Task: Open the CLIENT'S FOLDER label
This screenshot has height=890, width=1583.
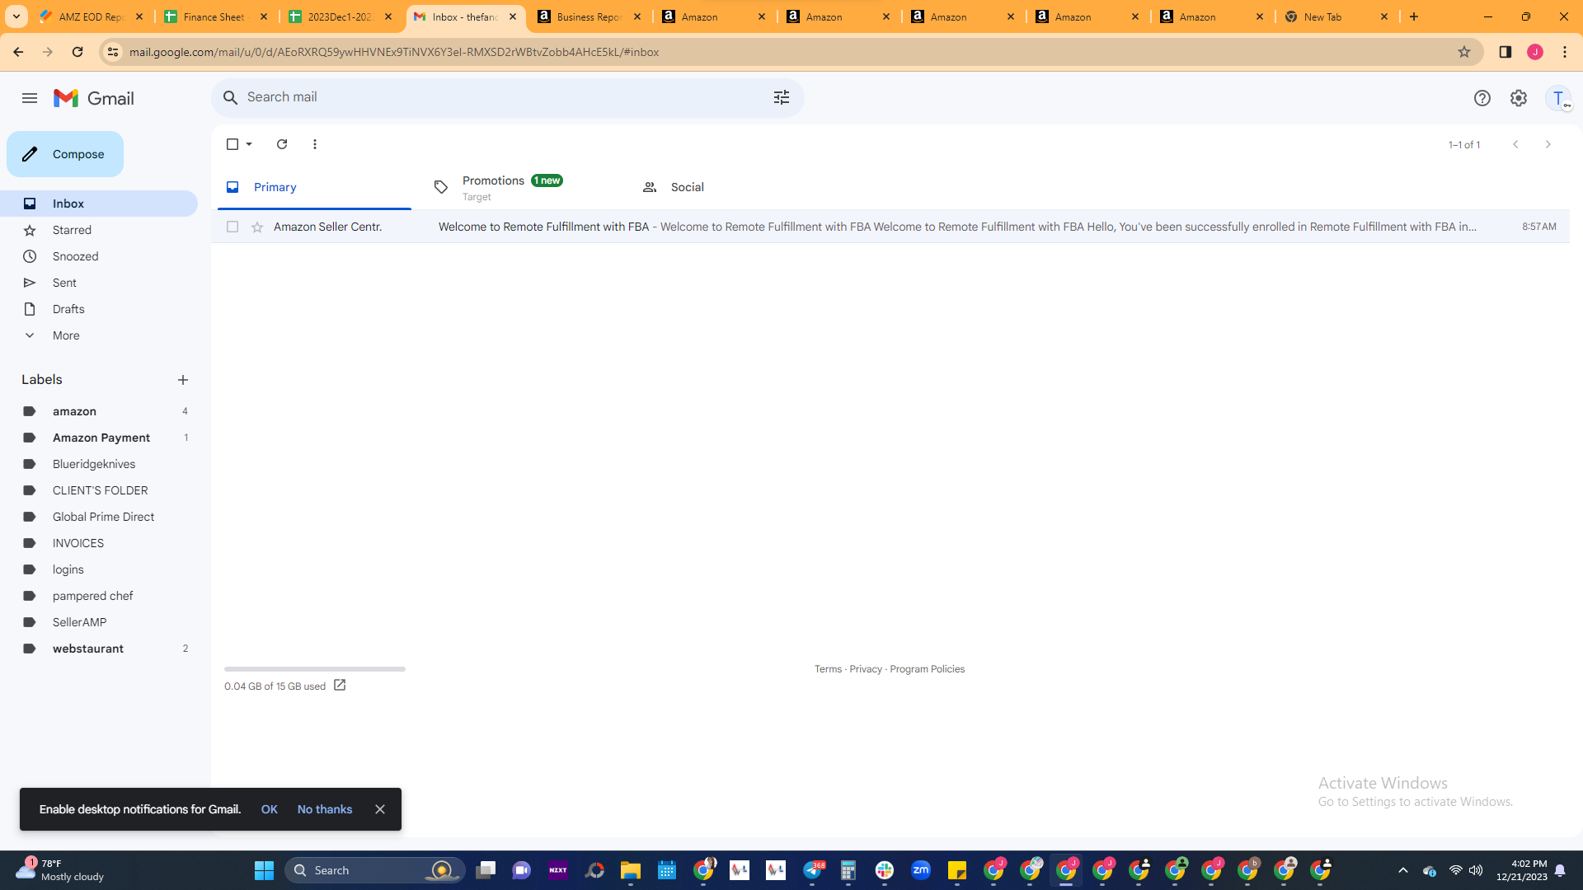Action: pyautogui.click(x=99, y=490)
